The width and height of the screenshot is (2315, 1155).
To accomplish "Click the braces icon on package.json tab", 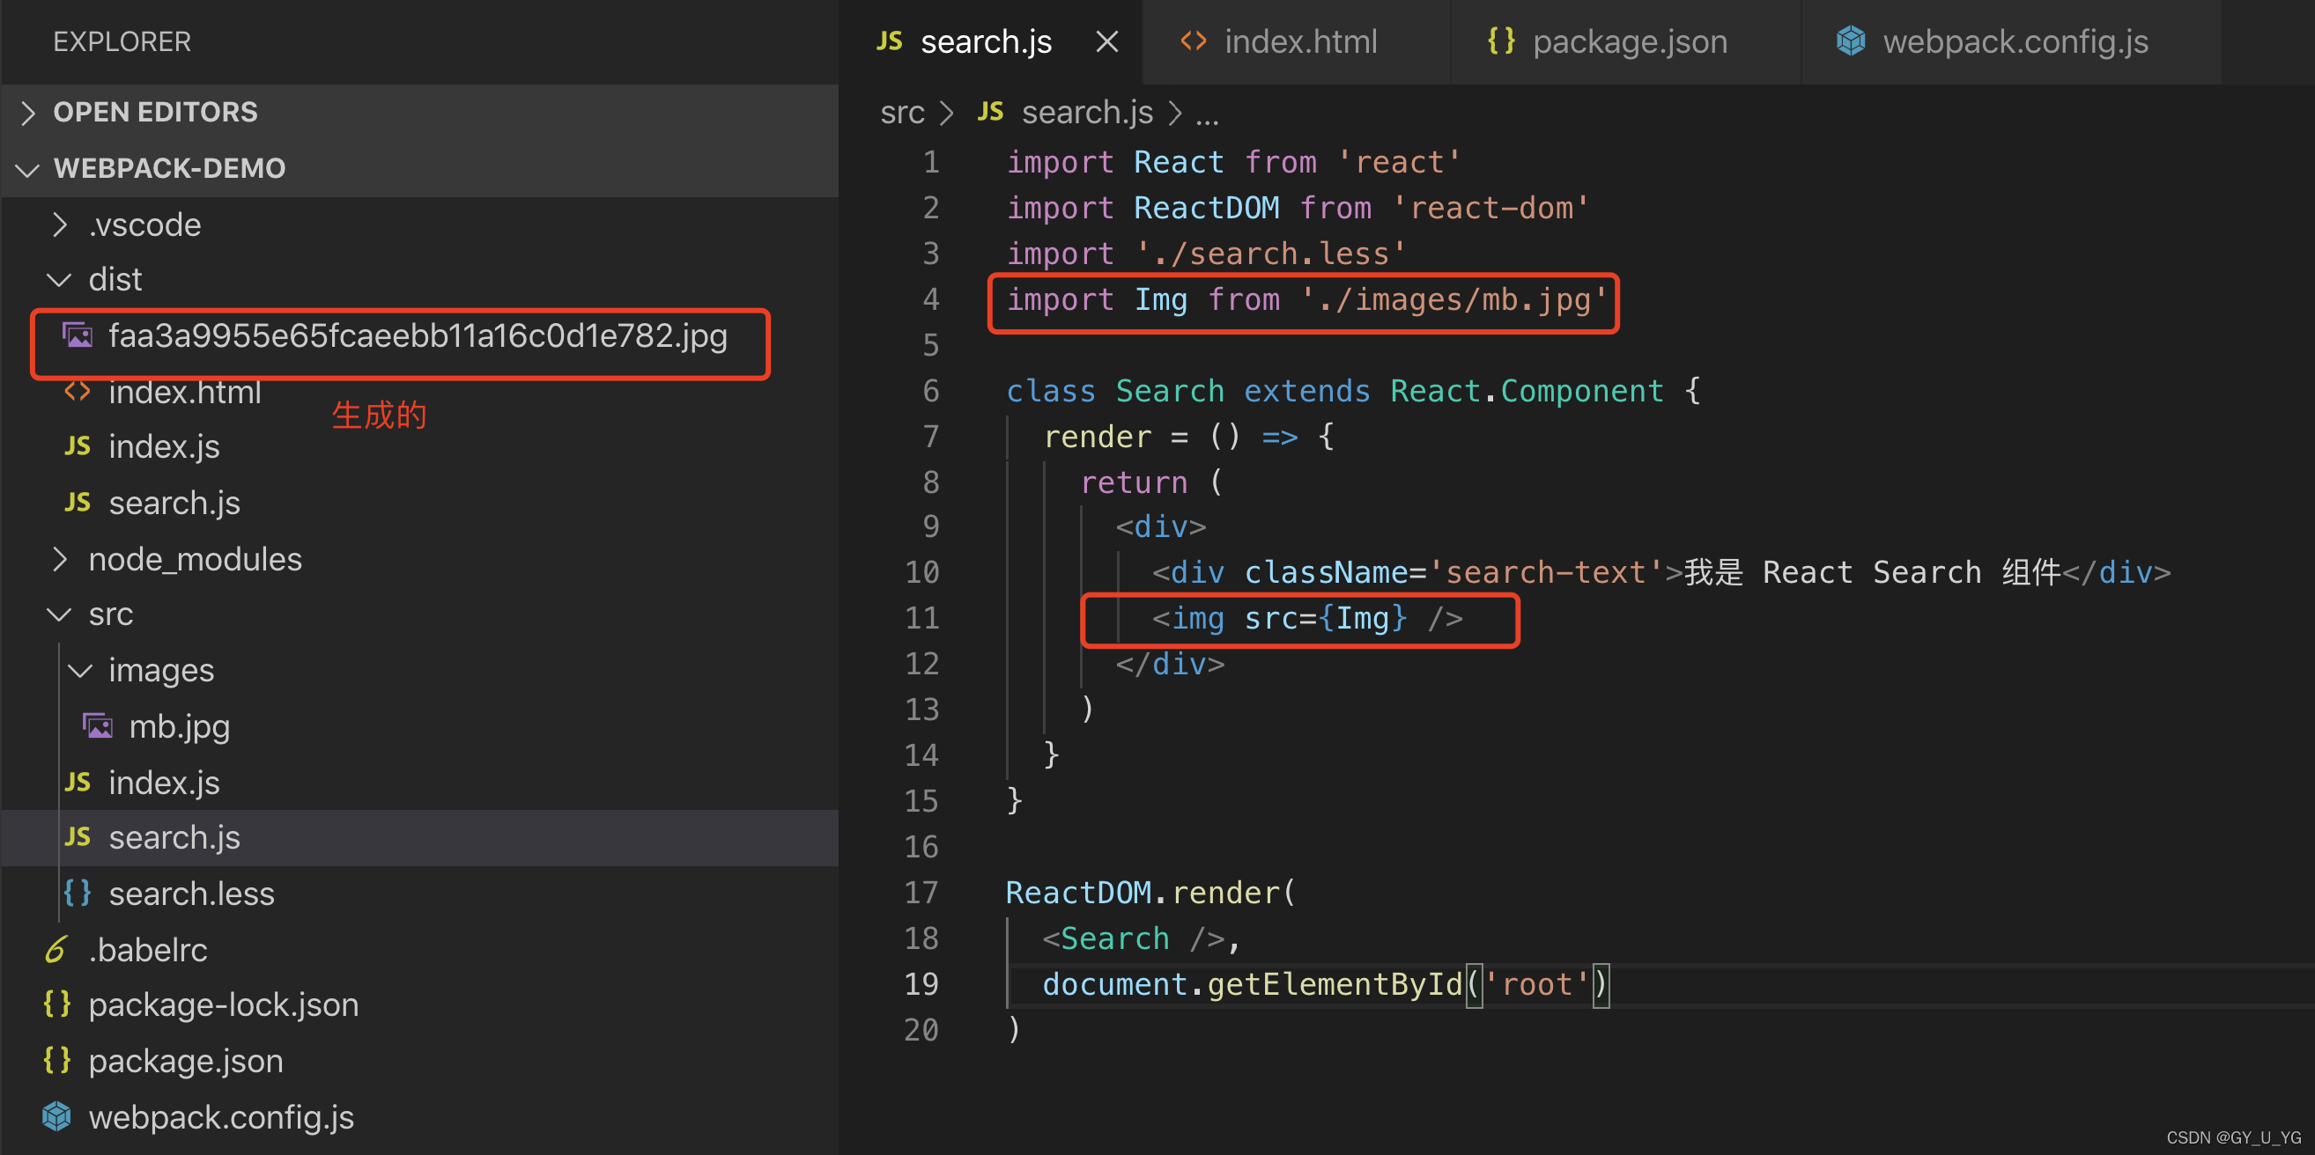I will pos(1502,40).
